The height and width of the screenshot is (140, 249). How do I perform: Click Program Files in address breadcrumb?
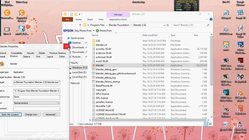coord(97,25)
